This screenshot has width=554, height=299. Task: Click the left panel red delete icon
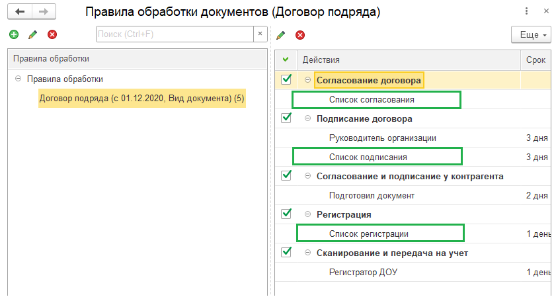coord(52,34)
